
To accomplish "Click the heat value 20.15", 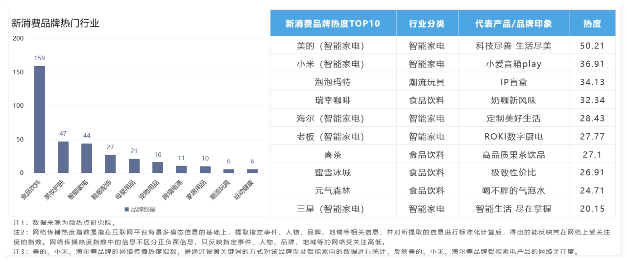I will coord(592,209).
